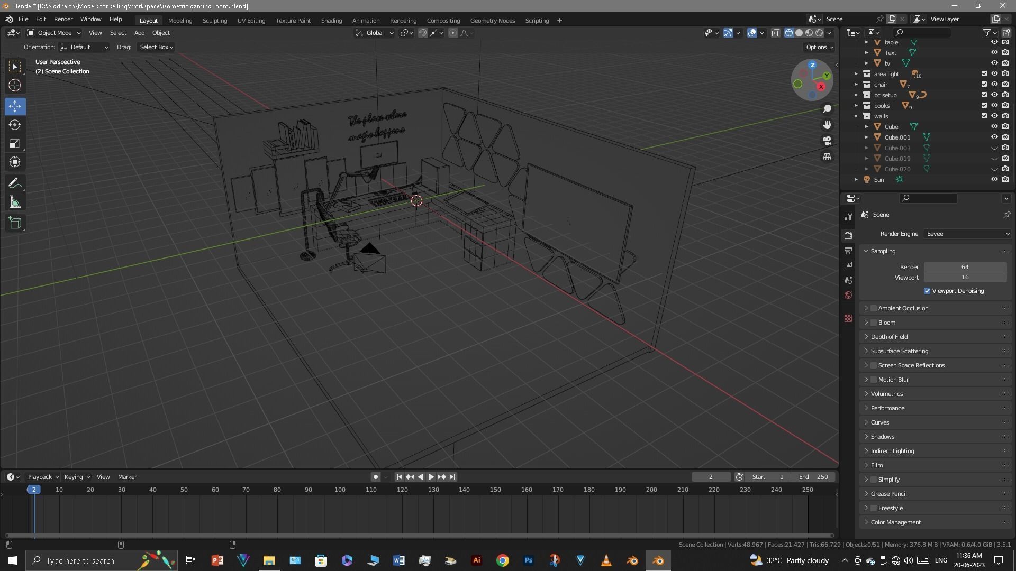Switch to the Modeling workspace tab

[x=180, y=21]
